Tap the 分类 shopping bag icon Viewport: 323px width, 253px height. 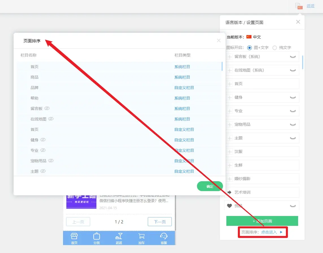coord(97,236)
